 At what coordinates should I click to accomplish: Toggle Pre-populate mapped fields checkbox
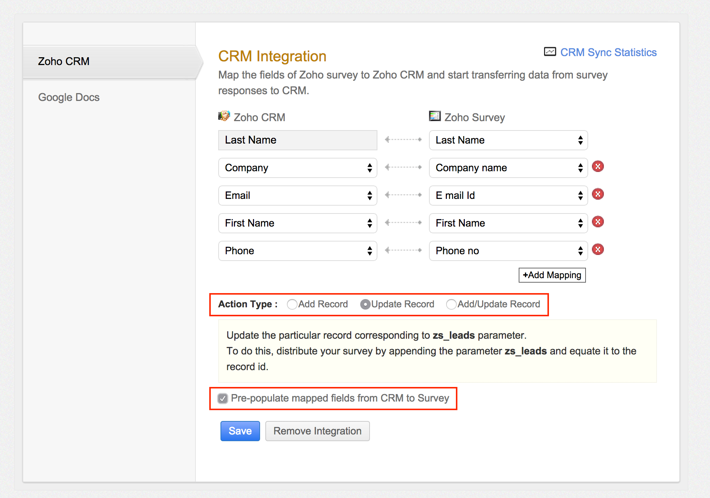(223, 399)
